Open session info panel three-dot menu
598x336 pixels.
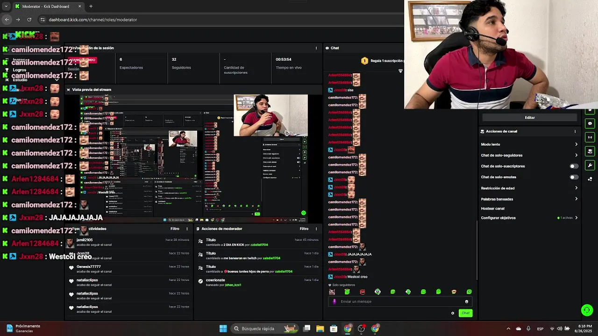(316, 48)
